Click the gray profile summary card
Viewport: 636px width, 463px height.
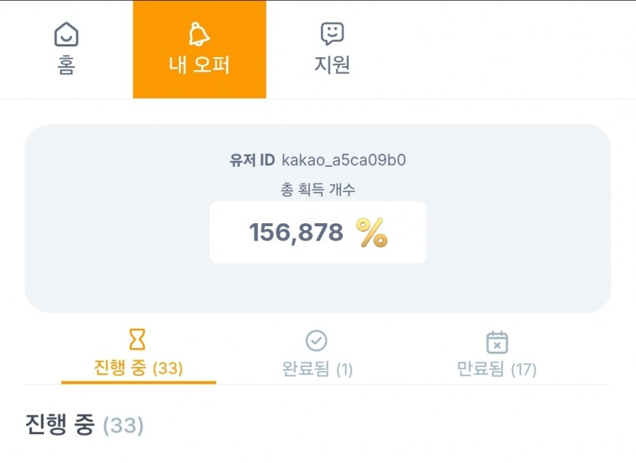pos(318,218)
